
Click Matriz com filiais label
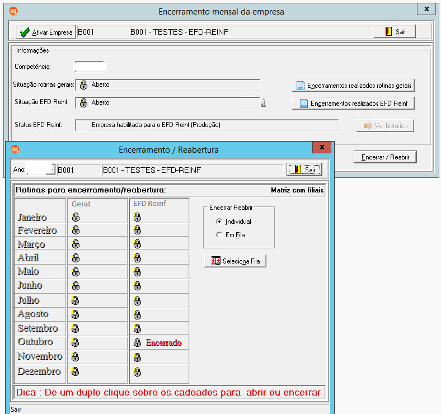tap(297, 190)
